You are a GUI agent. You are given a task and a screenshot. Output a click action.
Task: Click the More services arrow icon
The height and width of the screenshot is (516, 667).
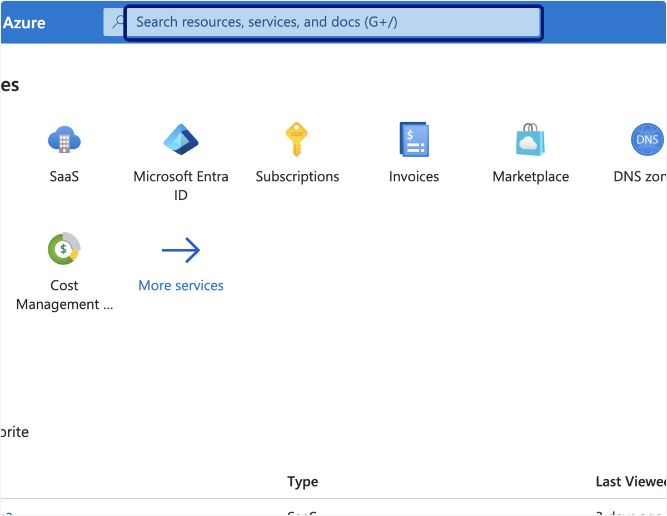181,250
